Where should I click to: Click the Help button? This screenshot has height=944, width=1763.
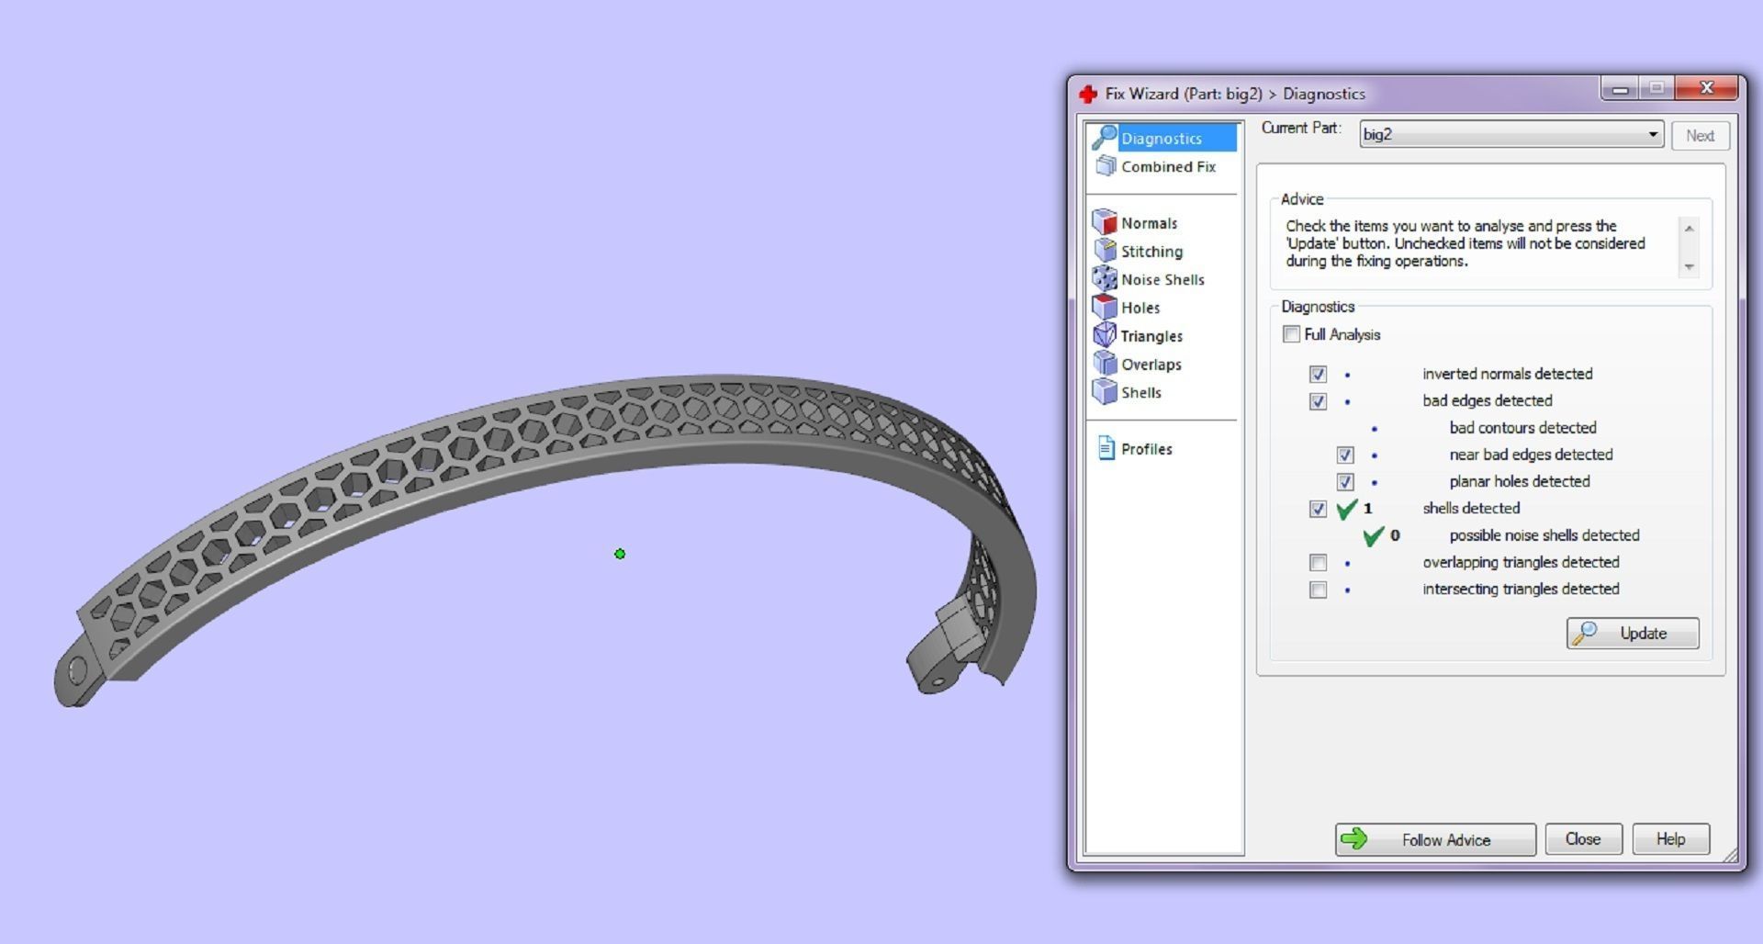[x=1670, y=839]
